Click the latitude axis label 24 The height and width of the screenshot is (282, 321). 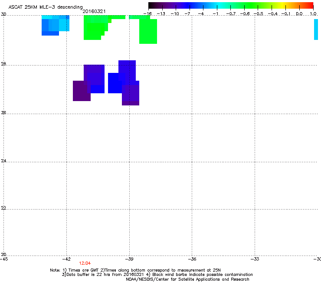tap(3, 161)
